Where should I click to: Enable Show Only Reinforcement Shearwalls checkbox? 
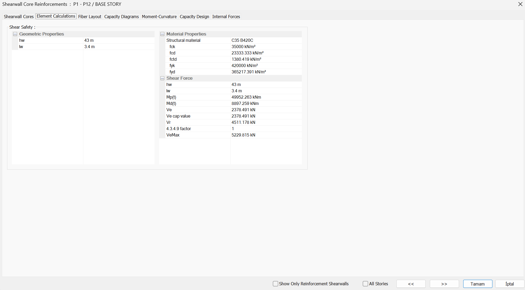[x=276, y=284]
